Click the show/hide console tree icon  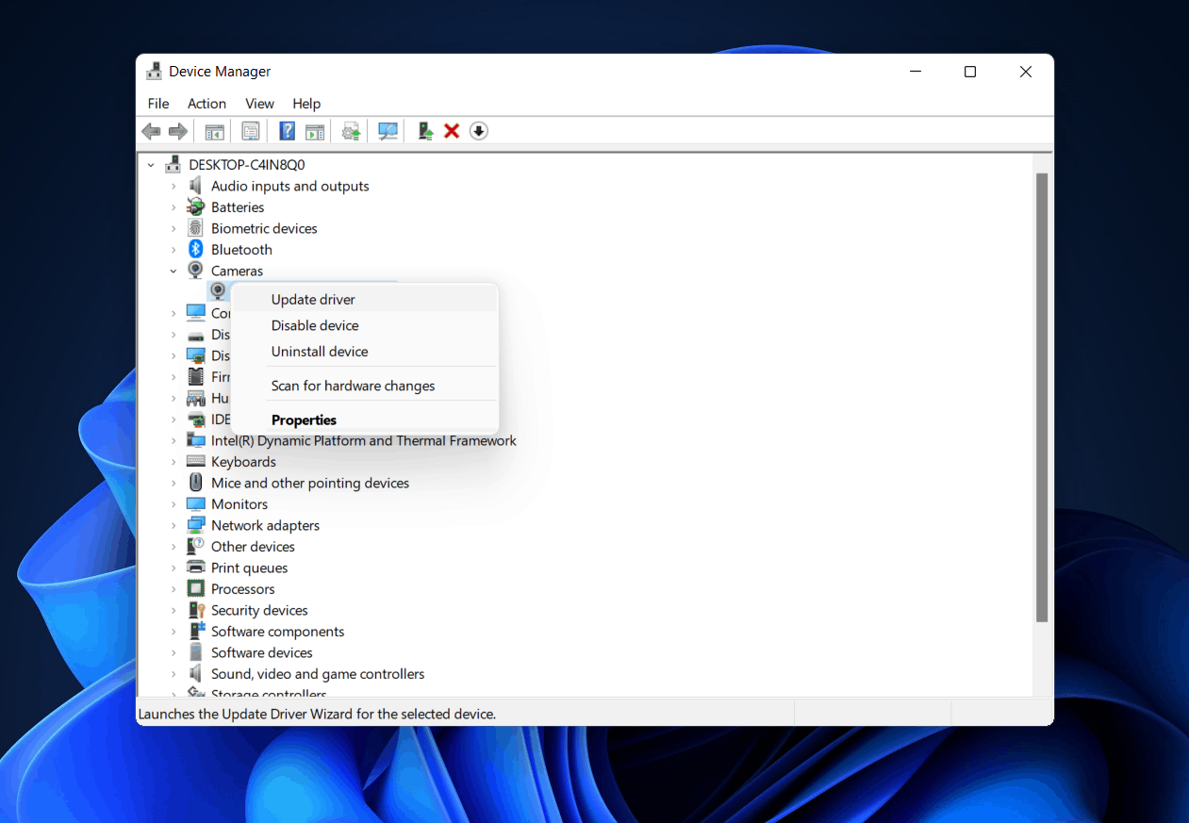tap(215, 131)
